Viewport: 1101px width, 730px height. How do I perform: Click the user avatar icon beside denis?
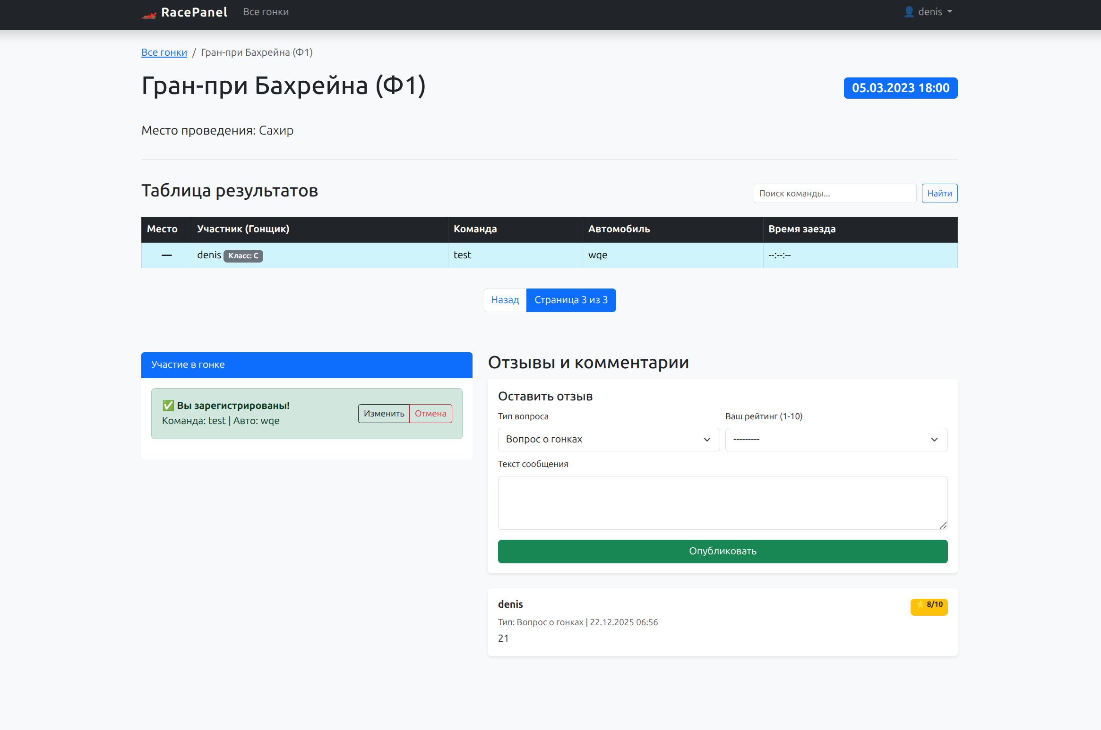909,12
